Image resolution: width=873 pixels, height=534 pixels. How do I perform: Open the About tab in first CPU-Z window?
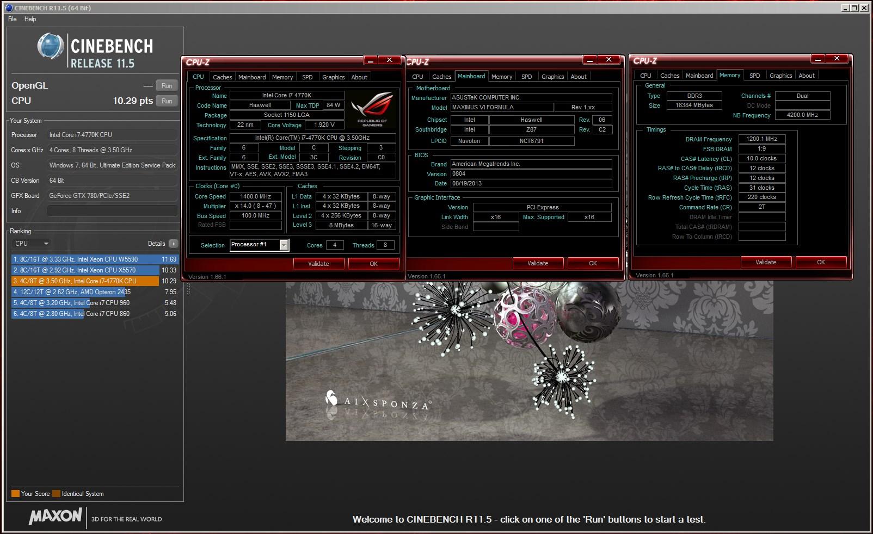(x=359, y=77)
